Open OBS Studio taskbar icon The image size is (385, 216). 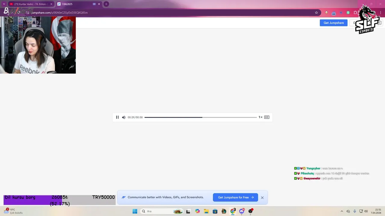(251, 211)
